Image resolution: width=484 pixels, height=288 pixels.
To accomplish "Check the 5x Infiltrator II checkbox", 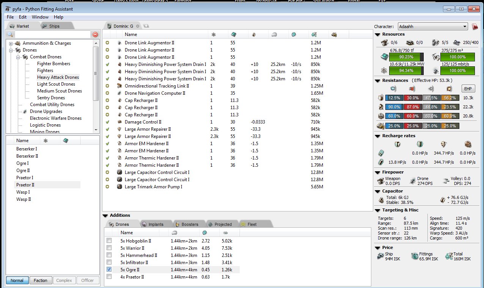I will [109, 262].
